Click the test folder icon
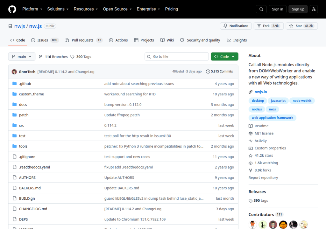This screenshot has height=229, width=326. point(14,136)
